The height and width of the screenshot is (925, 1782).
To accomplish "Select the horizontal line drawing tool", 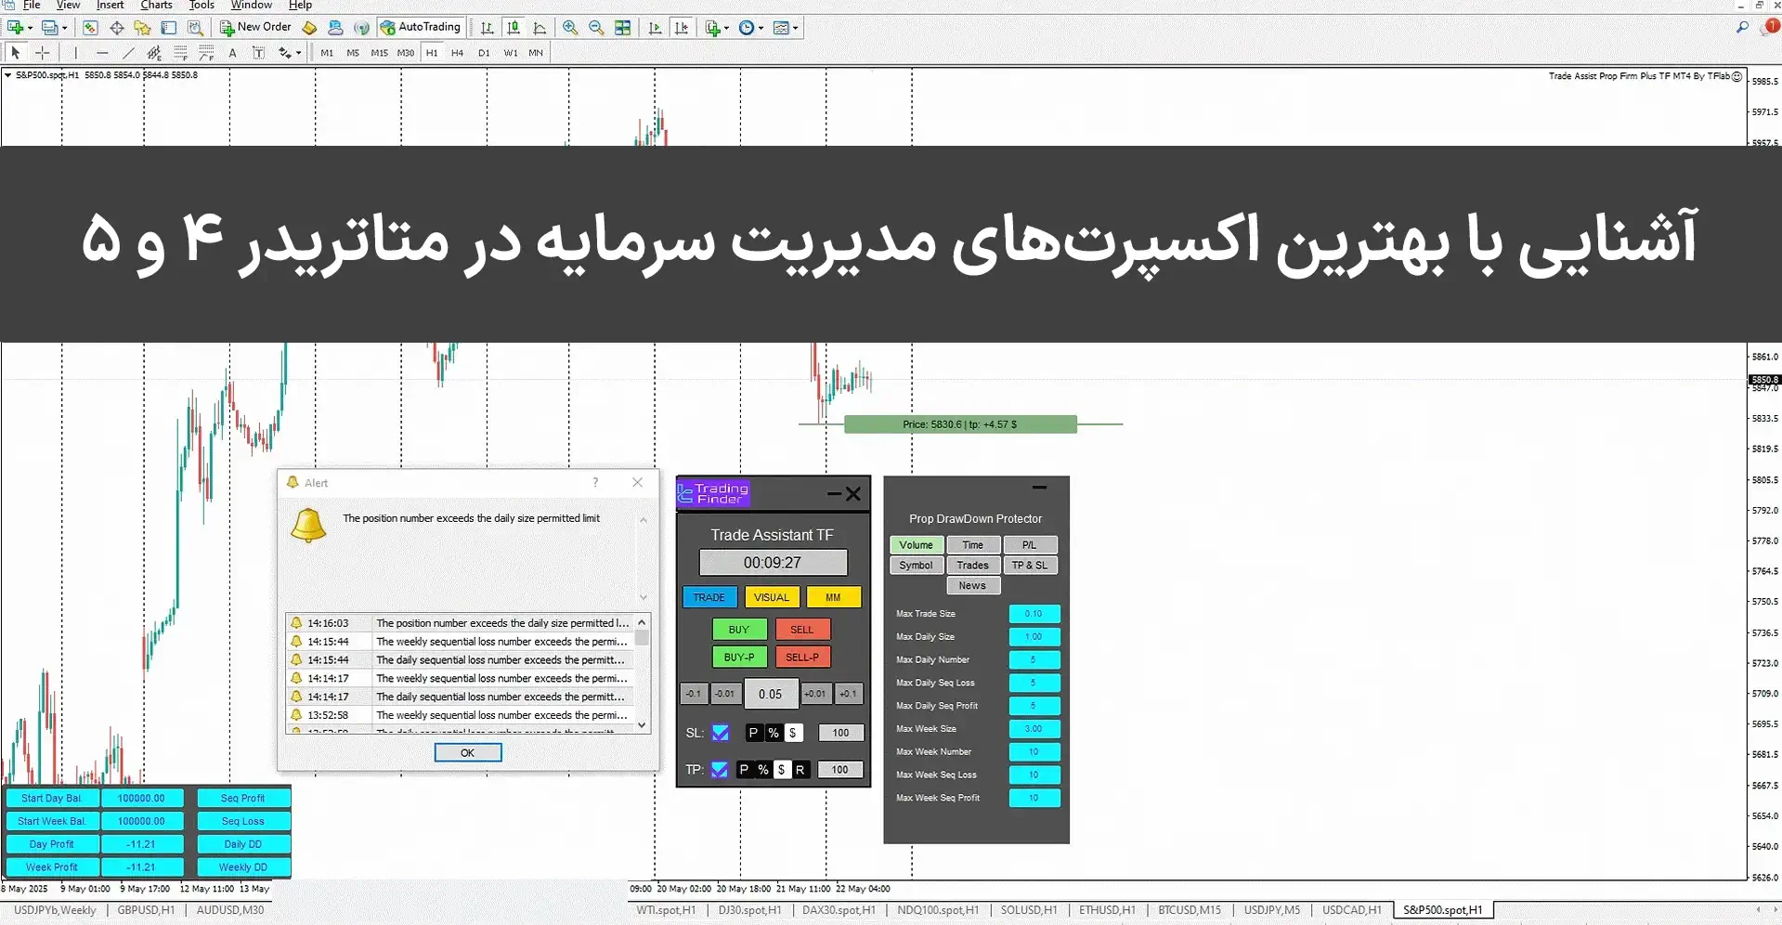I will click(x=102, y=53).
